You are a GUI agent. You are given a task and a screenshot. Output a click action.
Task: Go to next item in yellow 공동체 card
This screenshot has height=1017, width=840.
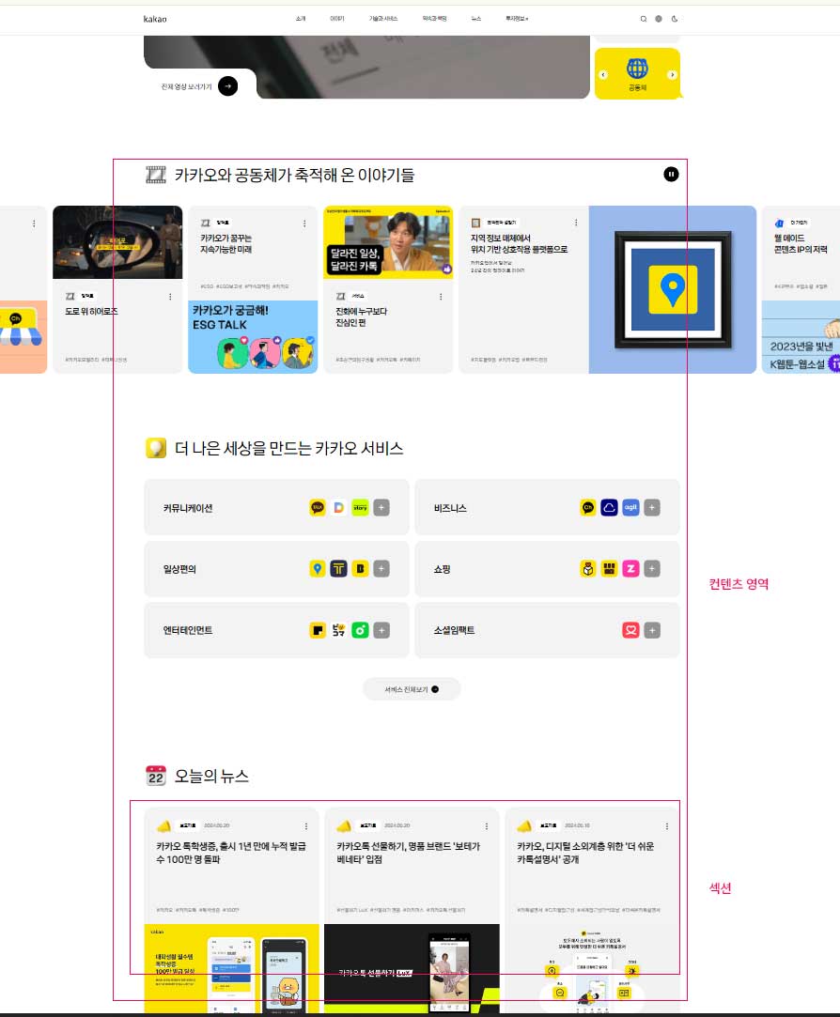[x=672, y=74]
